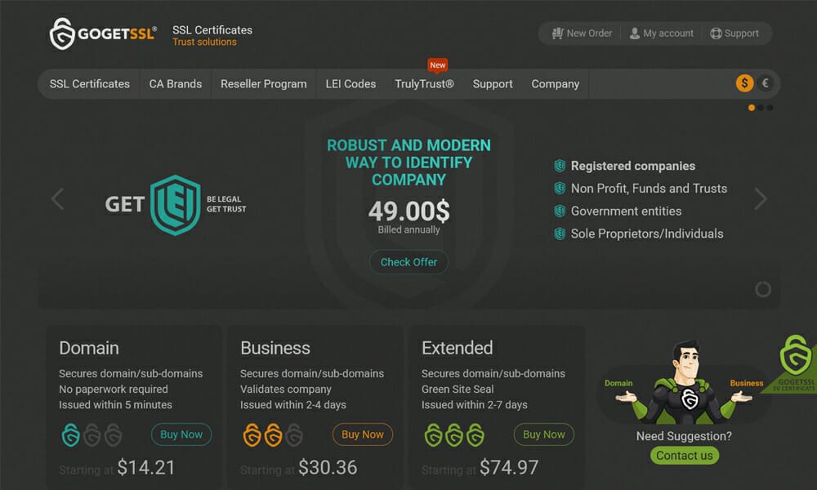Image resolution: width=817 pixels, height=490 pixels.
Task: Open the Support menu in navigation bar
Action: 493,84
